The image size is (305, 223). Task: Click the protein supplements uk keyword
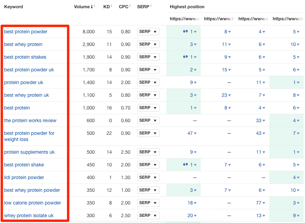click(30, 152)
